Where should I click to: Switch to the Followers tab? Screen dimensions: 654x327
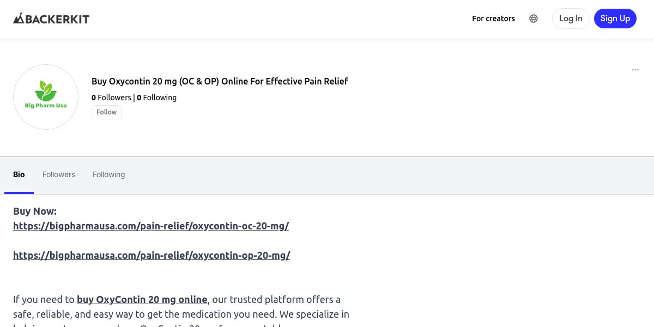59,174
